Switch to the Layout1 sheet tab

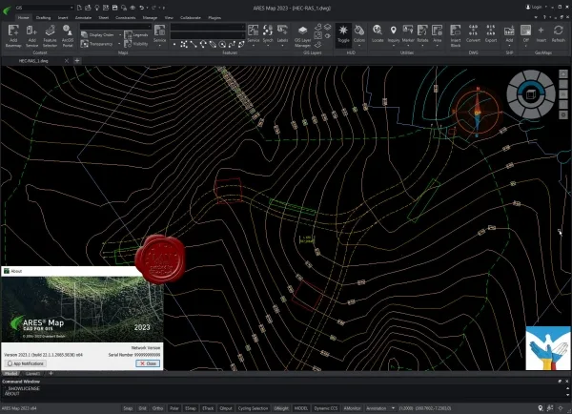click(32, 374)
